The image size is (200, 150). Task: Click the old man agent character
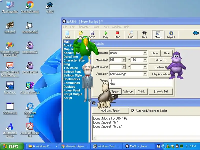(x=87, y=82)
